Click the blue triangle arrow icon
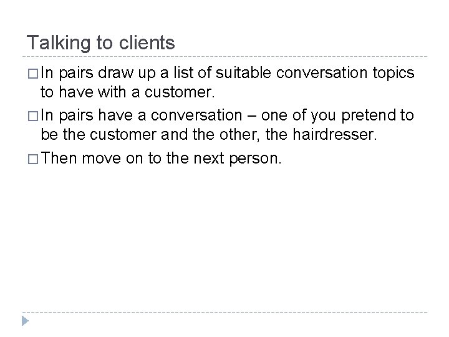The height and width of the screenshot is (337, 449). pyautogui.click(x=25, y=321)
